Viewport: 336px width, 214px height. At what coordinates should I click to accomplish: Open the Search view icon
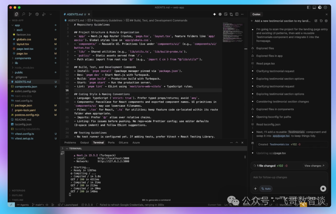pyautogui.click(x=23, y=14)
